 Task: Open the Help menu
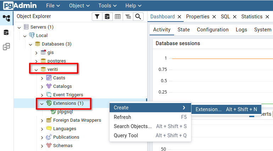(x=133, y=6)
